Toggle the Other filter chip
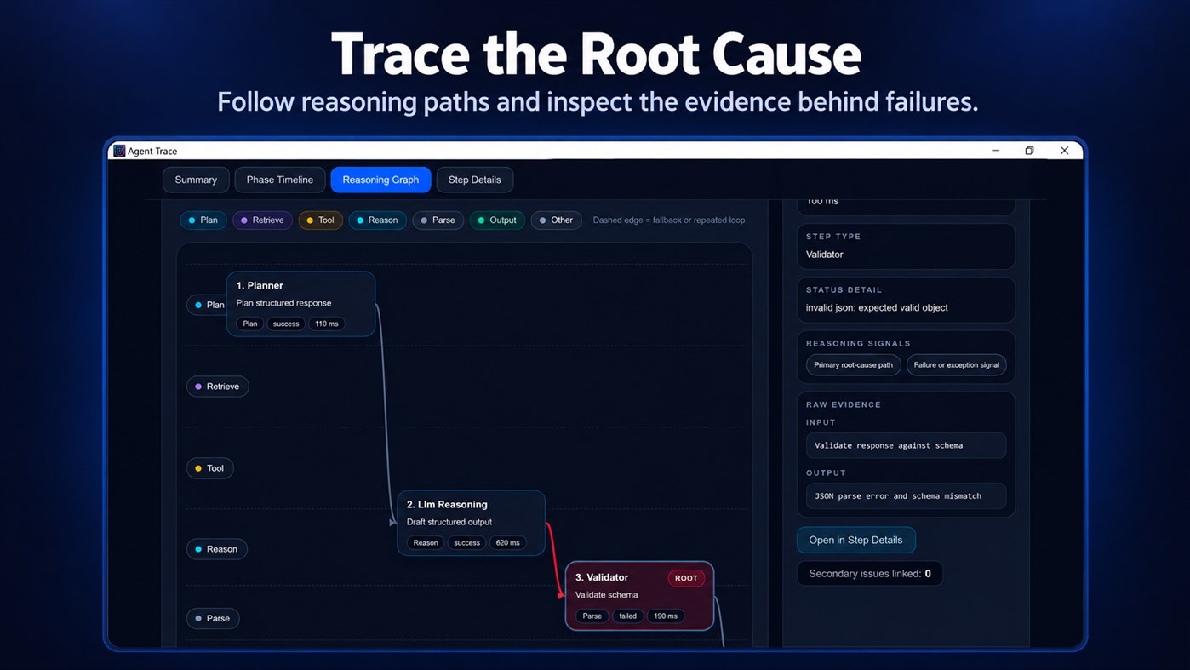This screenshot has width=1190, height=670. (556, 220)
